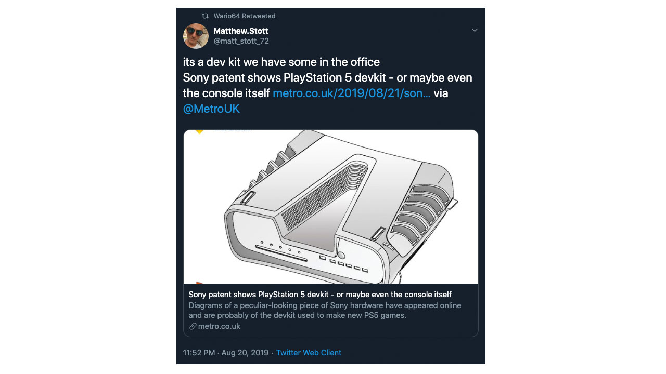This screenshot has height=374, width=666.
Task: Open the @MetroUK mention
Action: 211,109
